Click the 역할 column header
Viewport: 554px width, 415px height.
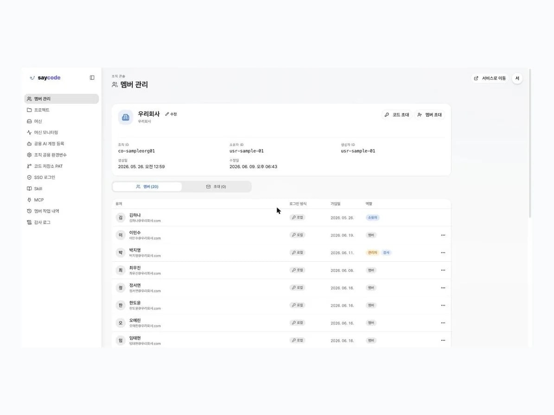coord(369,204)
